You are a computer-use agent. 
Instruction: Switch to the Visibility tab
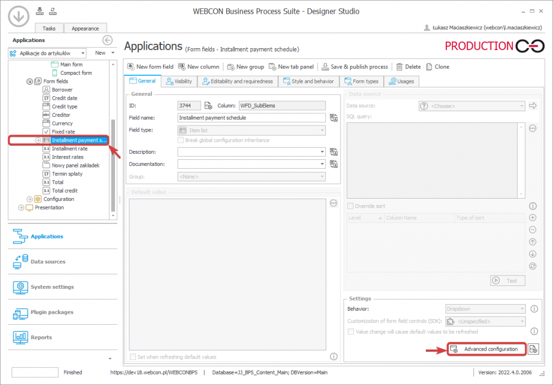pyautogui.click(x=179, y=81)
